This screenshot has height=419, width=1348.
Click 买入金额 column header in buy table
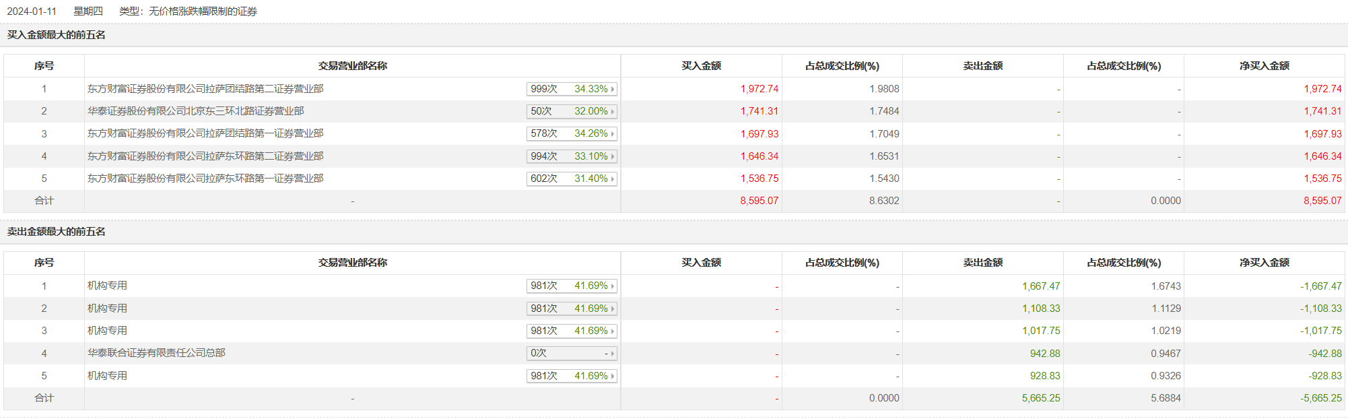pos(701,66)
